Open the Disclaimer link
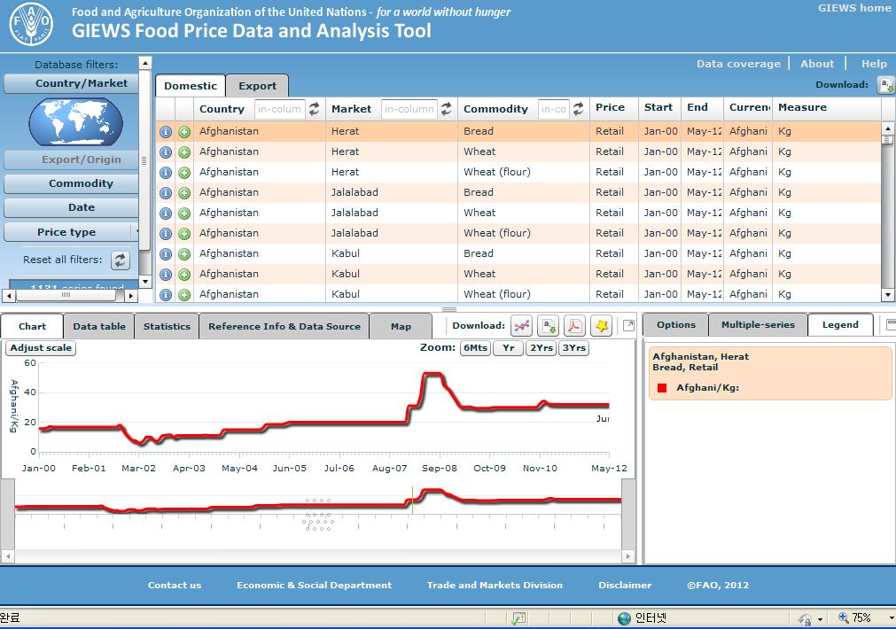The image size is (896, 629). (x=625, y=585)
